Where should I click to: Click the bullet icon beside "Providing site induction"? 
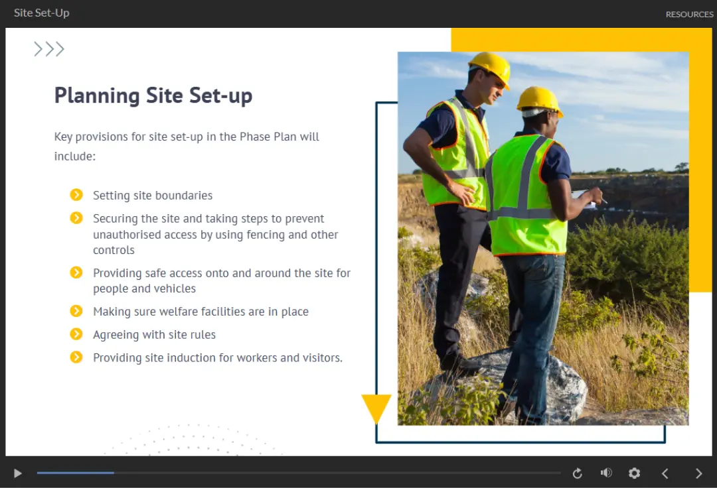tap(76, 357)
